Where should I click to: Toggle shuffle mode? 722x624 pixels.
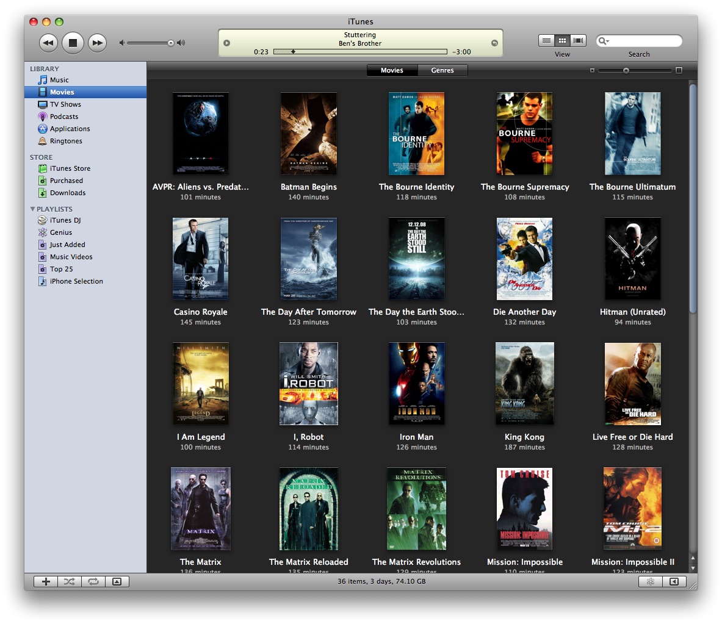70,582
